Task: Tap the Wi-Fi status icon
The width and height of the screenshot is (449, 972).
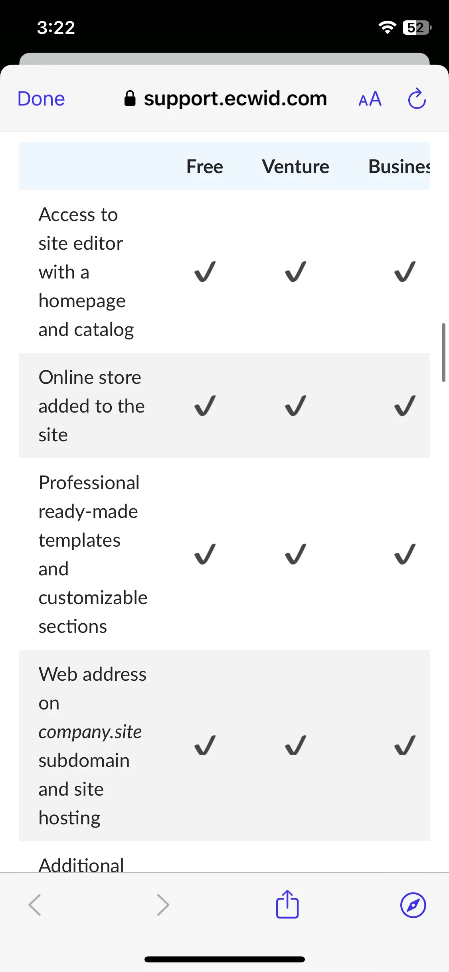Action: point(387,27)
